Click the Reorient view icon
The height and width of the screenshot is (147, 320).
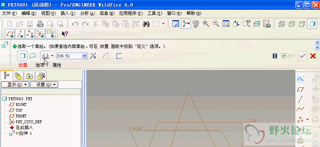(x=236, y=24)
